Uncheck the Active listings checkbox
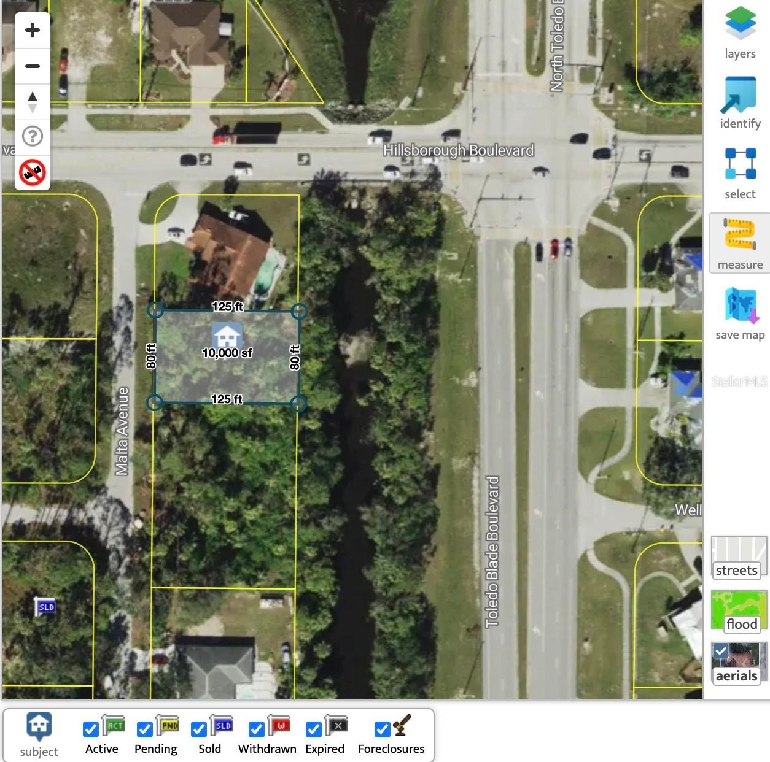The height and width of the screenshot is (762, 770). tap(90, 729)
